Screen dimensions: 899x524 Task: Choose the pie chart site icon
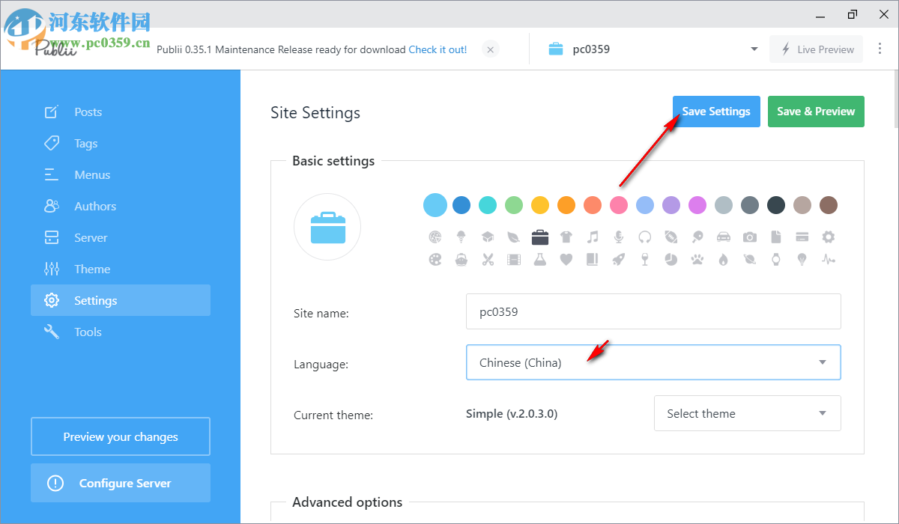click(x=671, y=260)
